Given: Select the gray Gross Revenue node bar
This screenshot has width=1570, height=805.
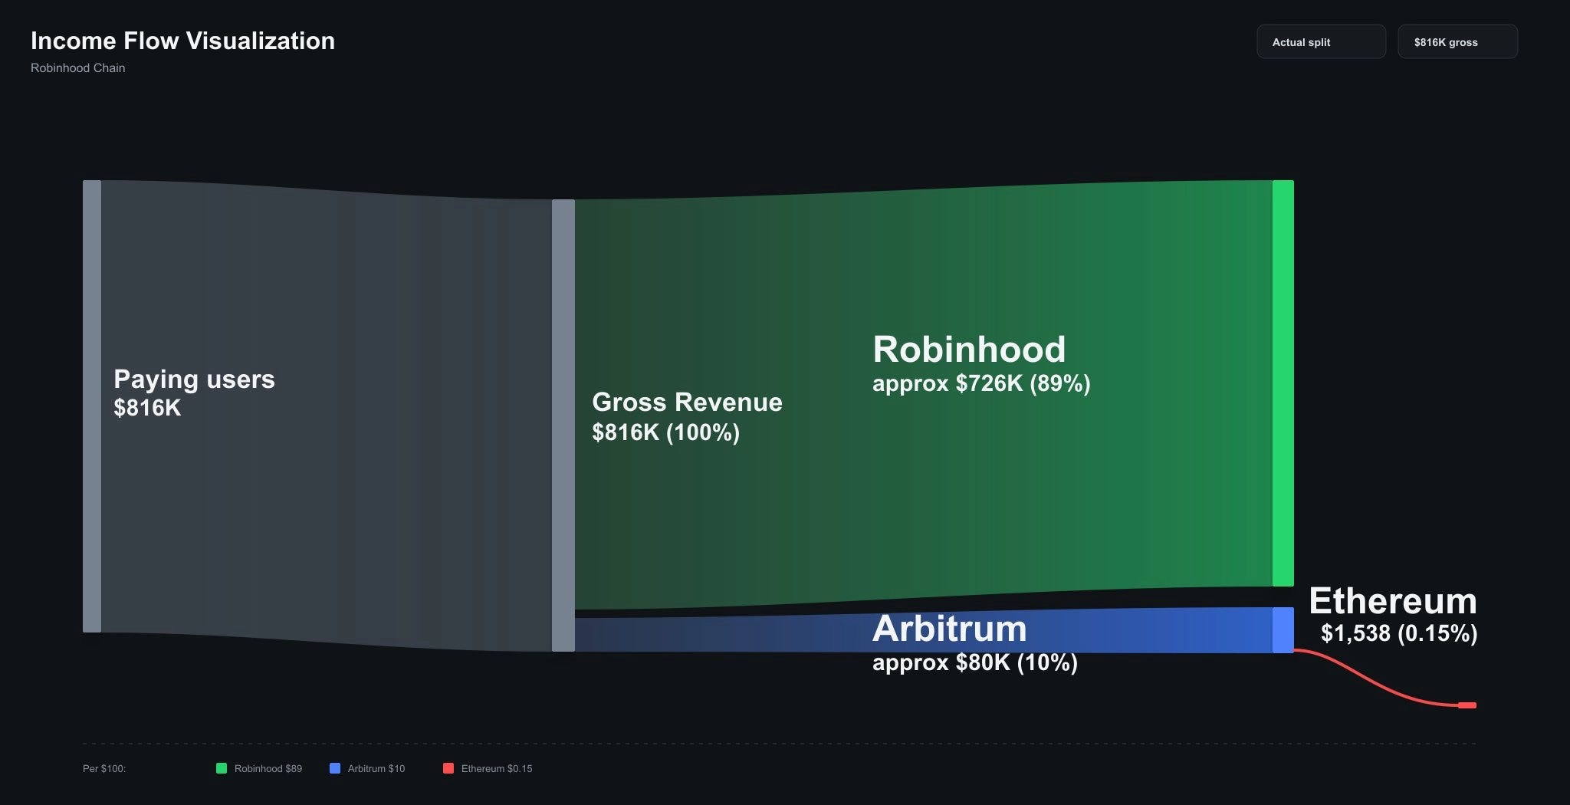Looking at the screenshot, I should (563, 426).
